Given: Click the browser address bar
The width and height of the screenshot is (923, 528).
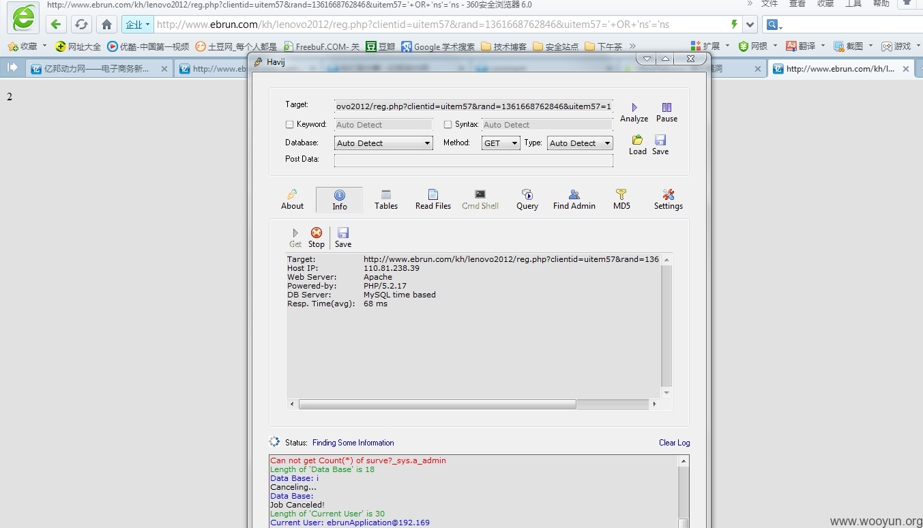Looking at the screenshot, I should point(440,25).
